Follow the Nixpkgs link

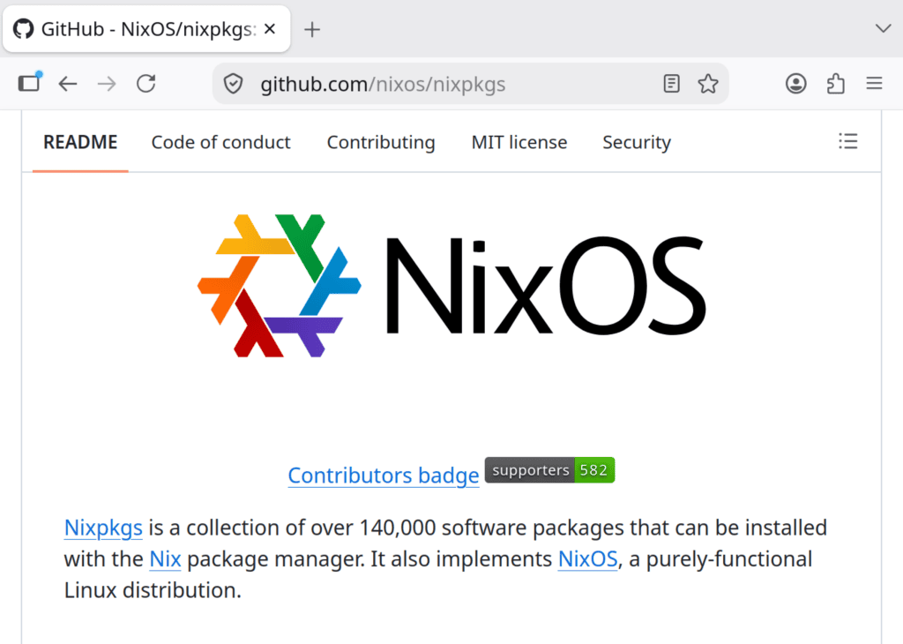click(x=104, y=528)
